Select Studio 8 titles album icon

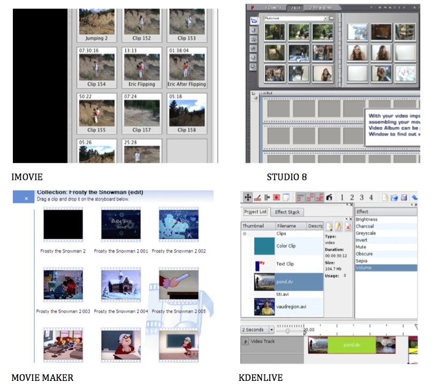click(253, 39)
